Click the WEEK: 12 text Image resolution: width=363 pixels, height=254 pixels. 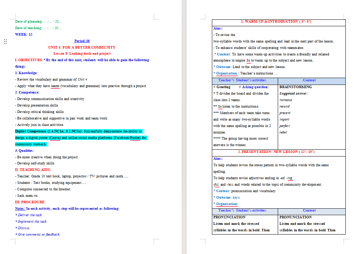point(24,34)
